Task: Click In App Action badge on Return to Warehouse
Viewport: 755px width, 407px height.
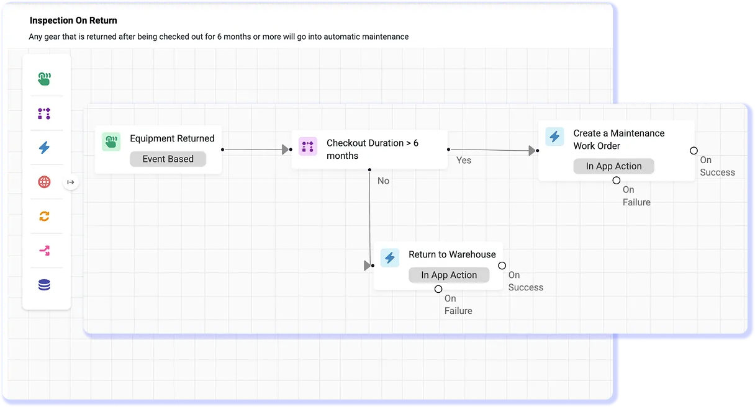Action: pyautogui.click(x=449, y=275)
